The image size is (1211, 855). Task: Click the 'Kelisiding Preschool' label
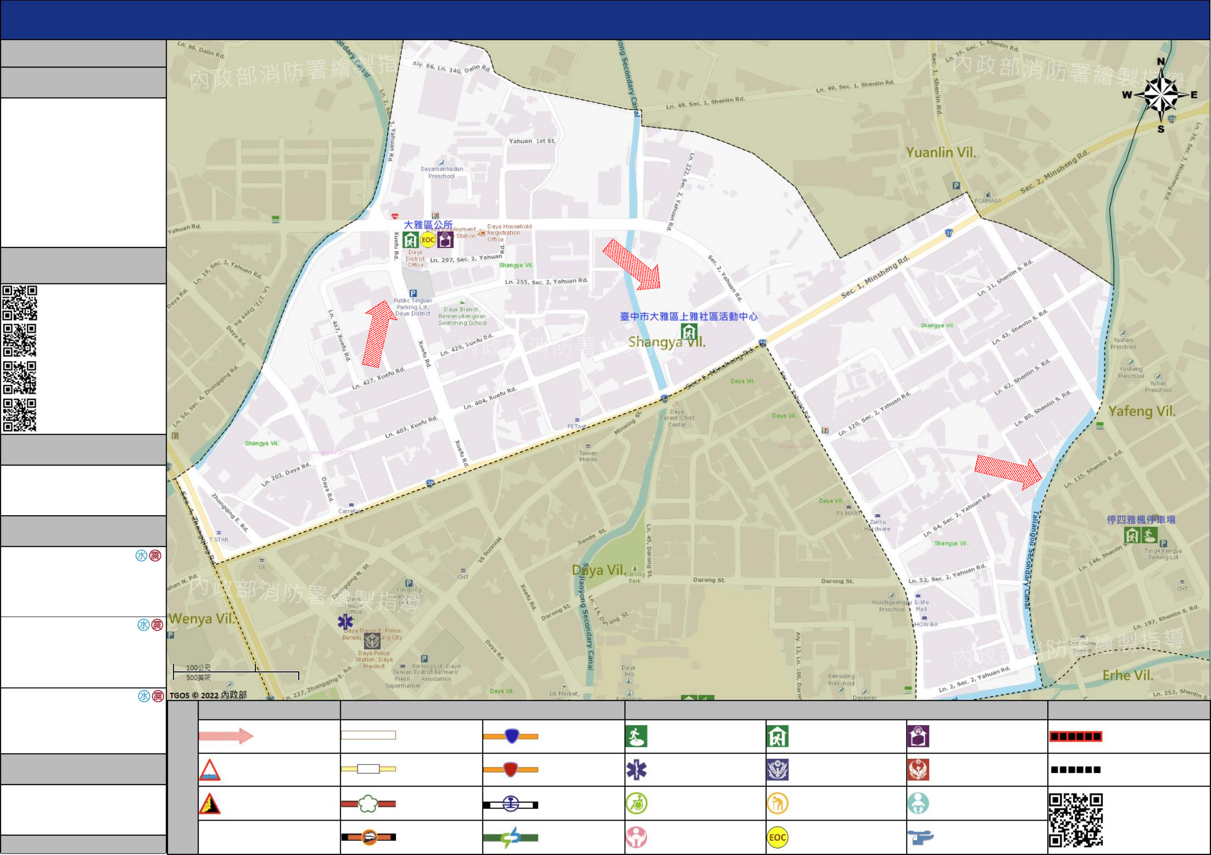click(x=841, y=680)
